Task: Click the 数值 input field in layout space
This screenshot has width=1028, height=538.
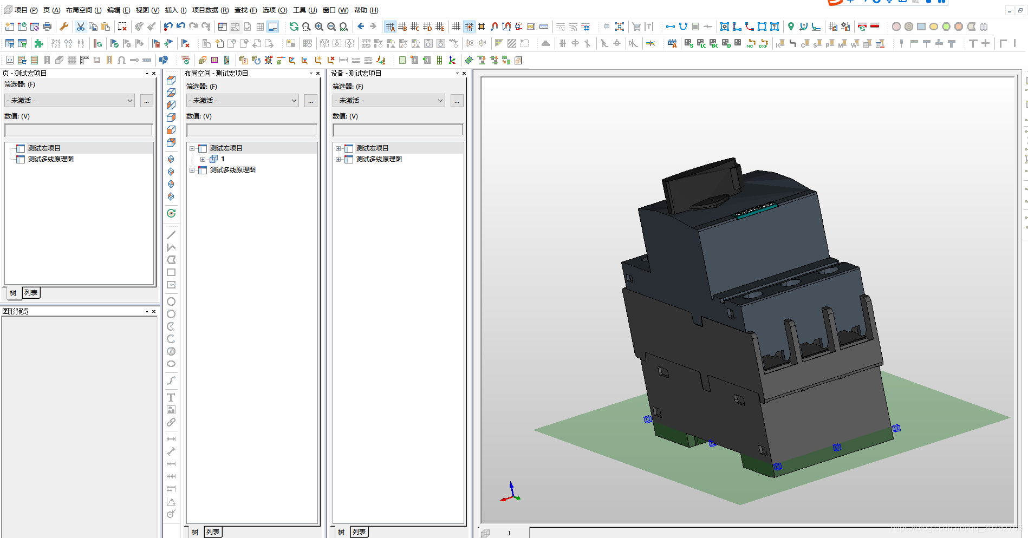Action: pos(251,130)
